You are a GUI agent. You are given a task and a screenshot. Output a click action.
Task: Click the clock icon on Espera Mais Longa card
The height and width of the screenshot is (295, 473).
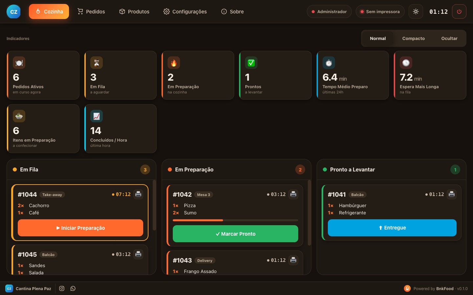point(406,63)
